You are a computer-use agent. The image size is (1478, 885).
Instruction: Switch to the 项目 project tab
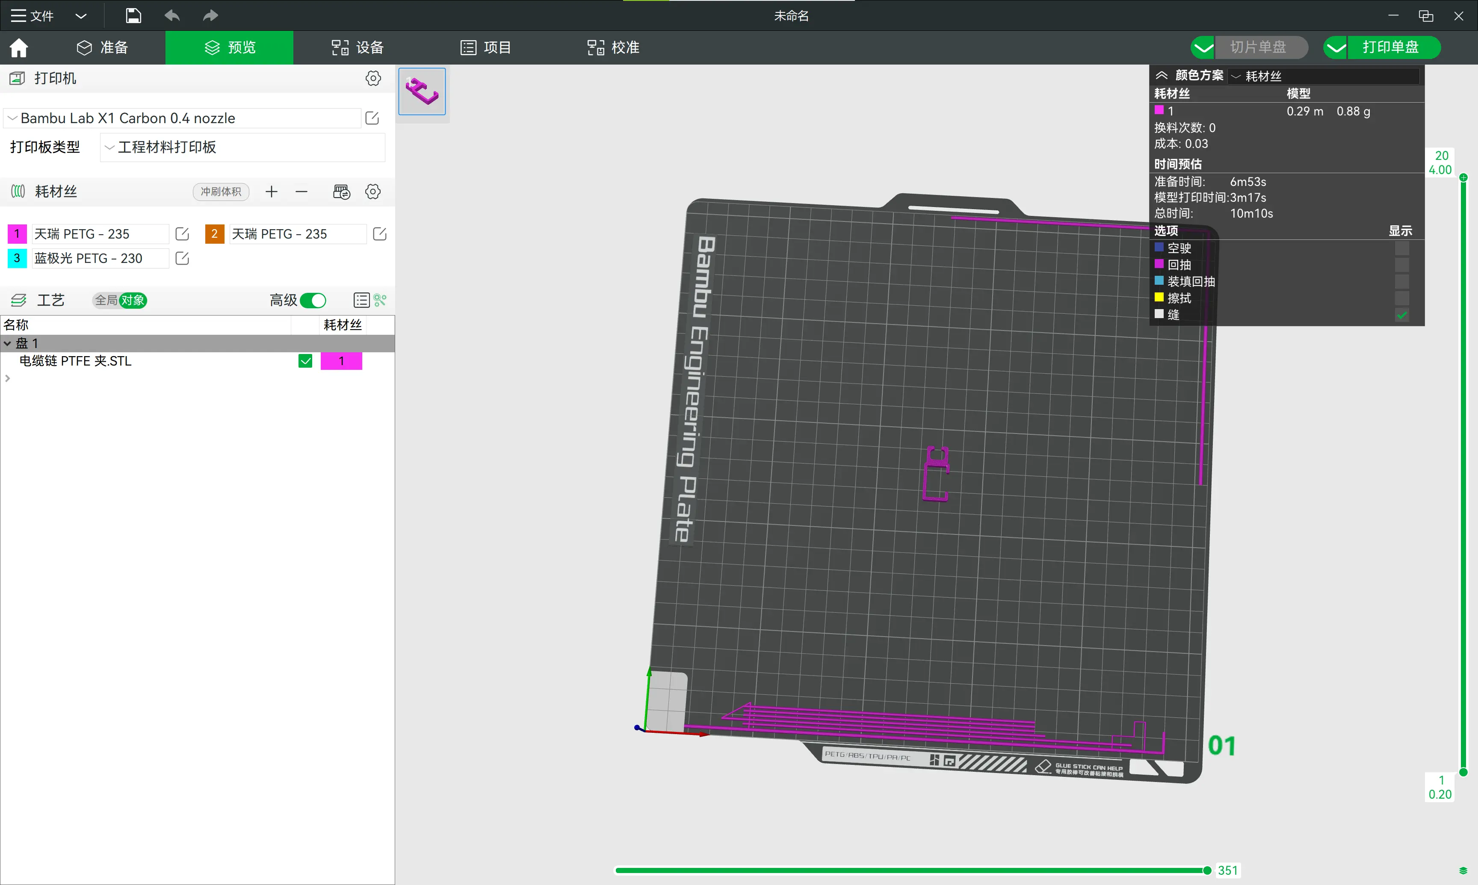(x=485, y=48)
